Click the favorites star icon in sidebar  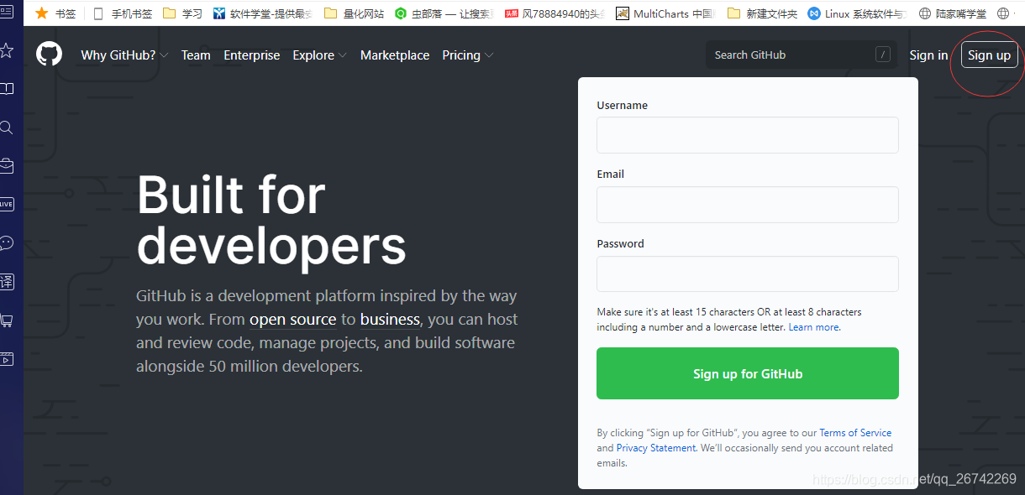pyautogui.click(x=6, y=50)
